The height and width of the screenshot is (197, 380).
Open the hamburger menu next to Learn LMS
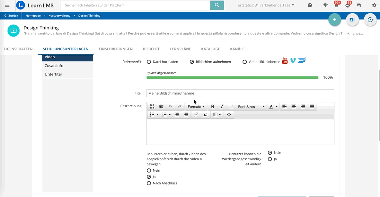(7, 5)
